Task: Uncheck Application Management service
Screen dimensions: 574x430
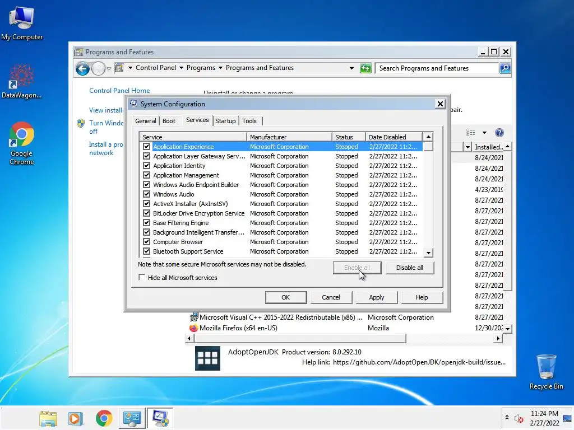Action: pos(147,175)
